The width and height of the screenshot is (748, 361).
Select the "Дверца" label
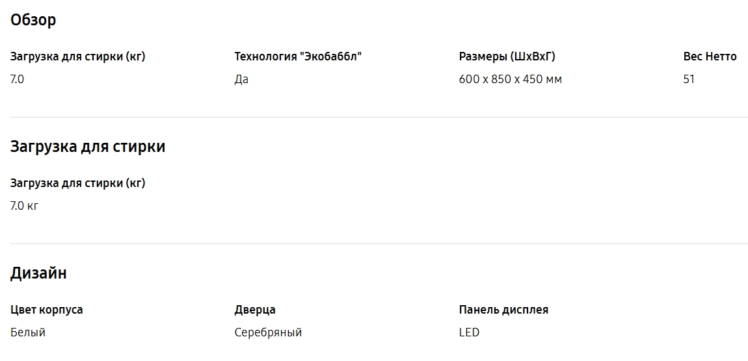[255, 310]
